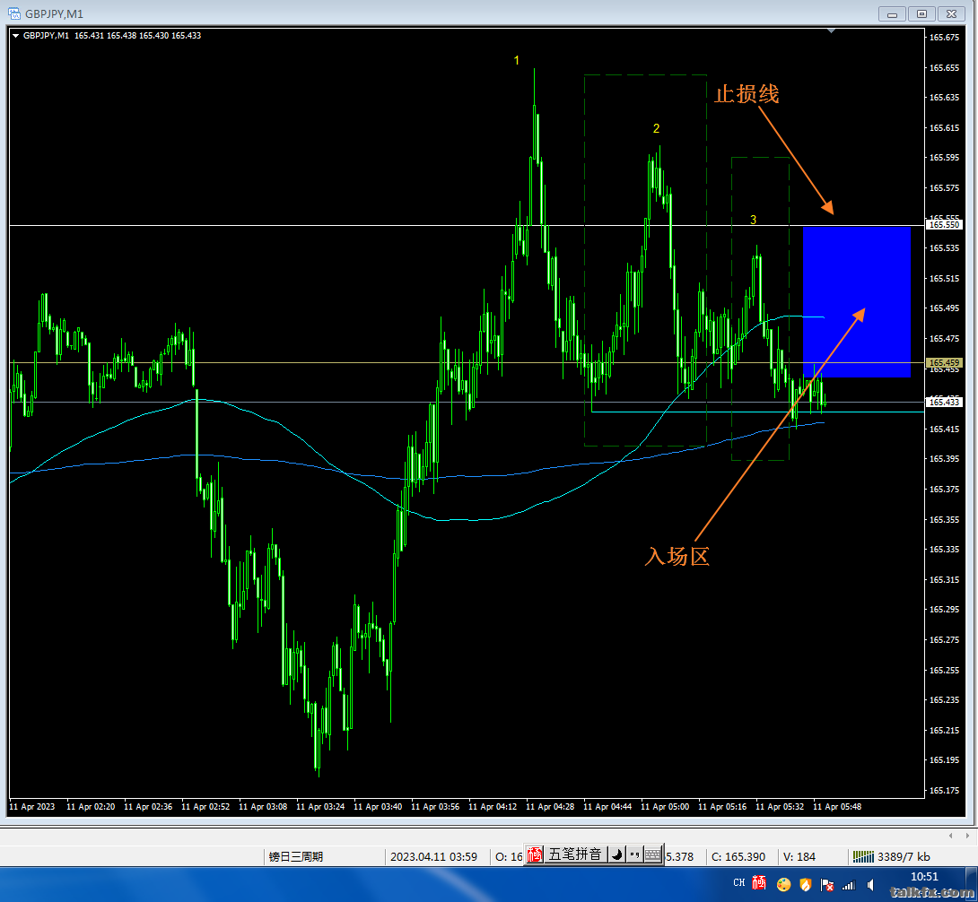
Task: Click the 2023.04.11 03:59 status bar field
Action: tap(433, 856)
